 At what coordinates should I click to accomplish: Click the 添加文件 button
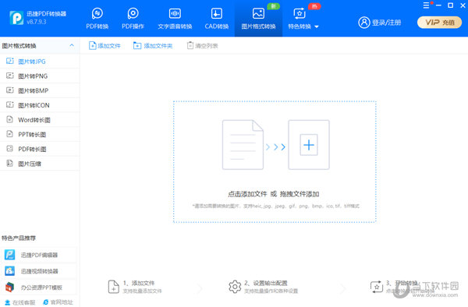point(105,46)
